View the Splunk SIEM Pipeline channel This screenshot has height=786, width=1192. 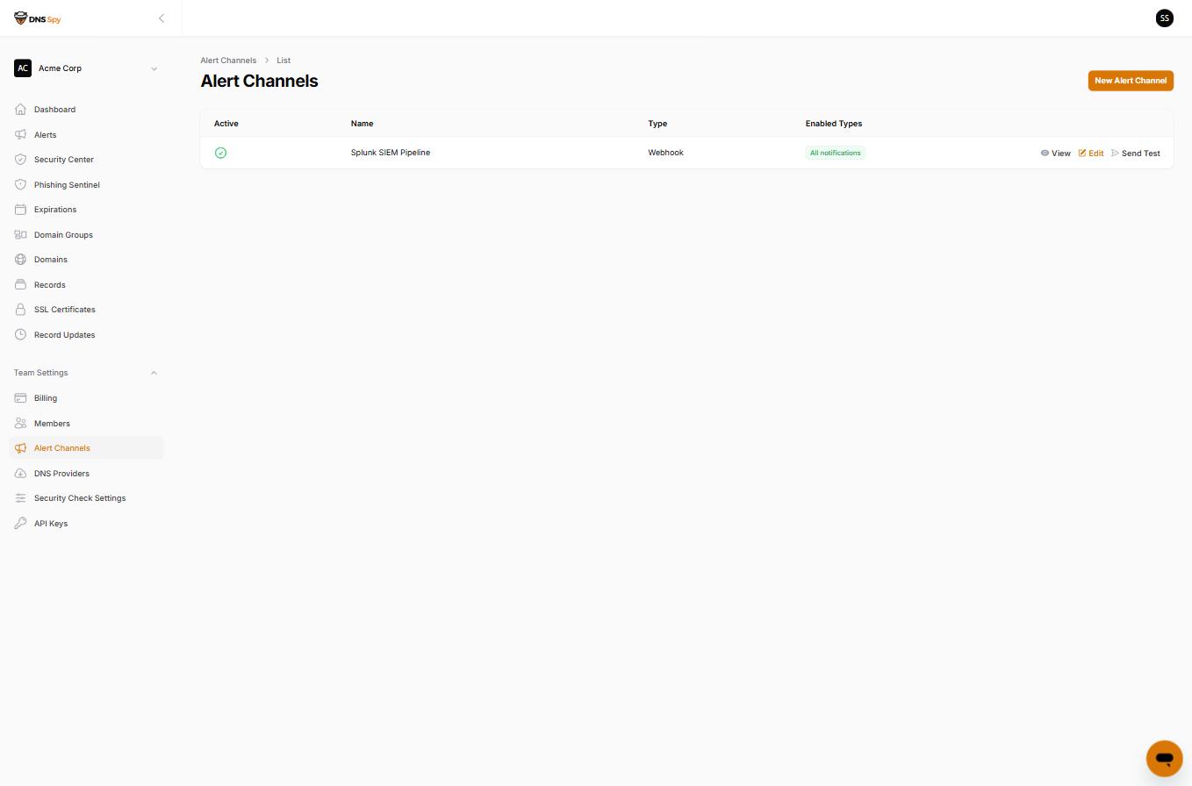click(1055, 154)
